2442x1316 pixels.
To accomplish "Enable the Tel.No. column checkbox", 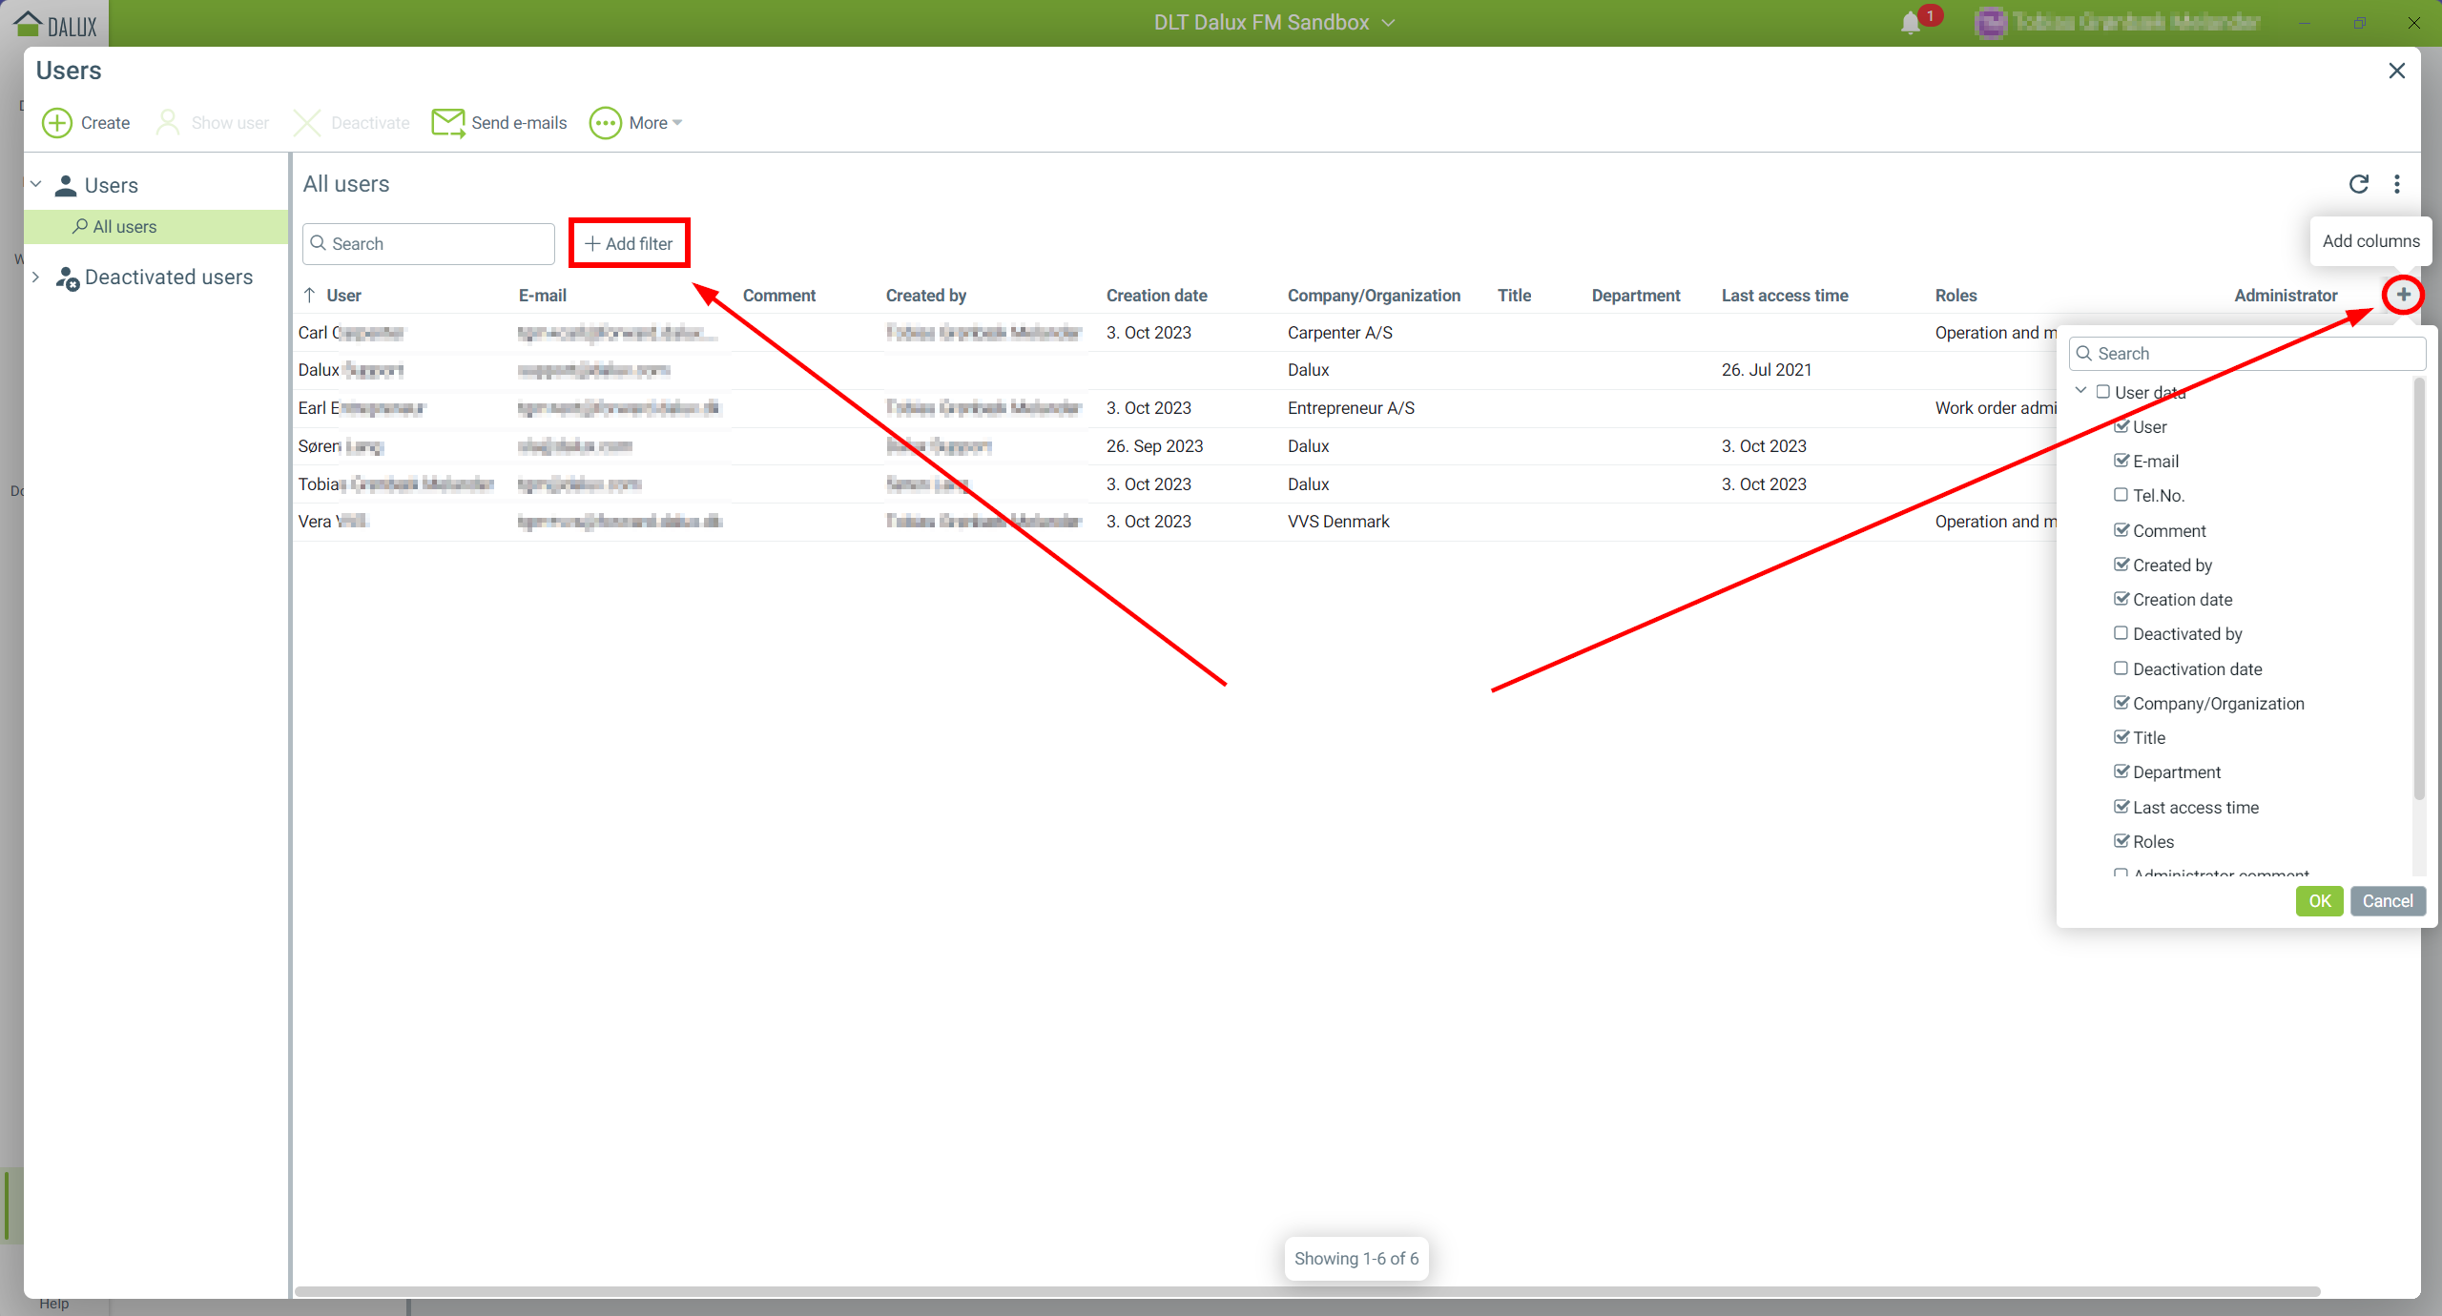I will pos(2121,495).
